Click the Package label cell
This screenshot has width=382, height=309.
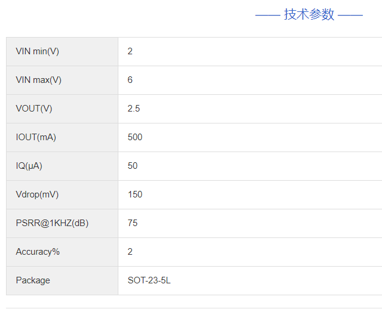click(x=33, y=280)
